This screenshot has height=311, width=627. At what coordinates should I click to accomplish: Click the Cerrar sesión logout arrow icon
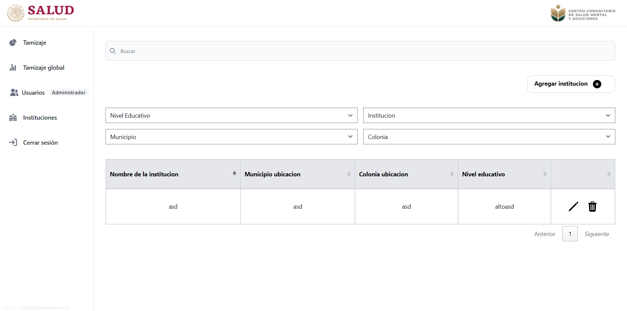coord(13,143)
